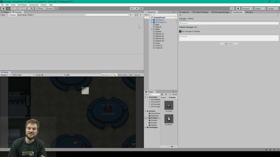
Task: Click the Publish button in Collaborate
Action: point(229,44)
